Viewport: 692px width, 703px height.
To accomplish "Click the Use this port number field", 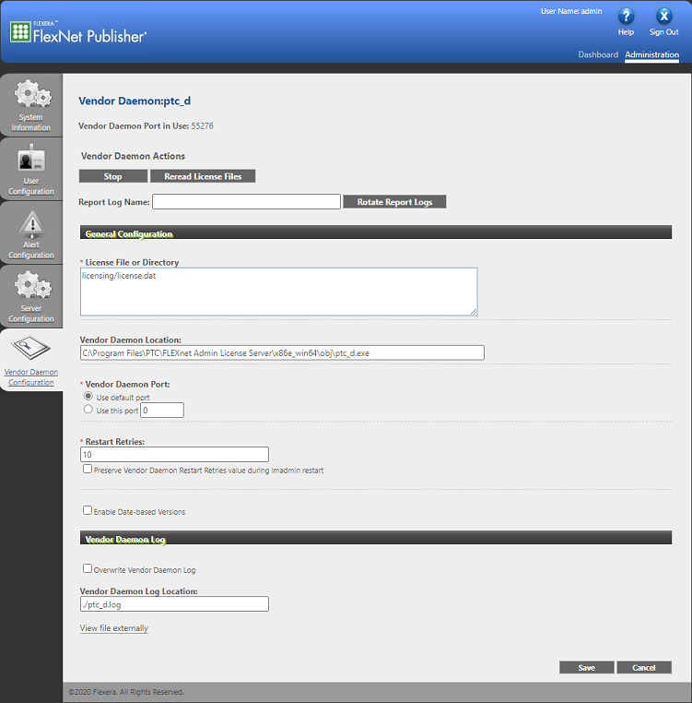I will (x=162, y=411).
